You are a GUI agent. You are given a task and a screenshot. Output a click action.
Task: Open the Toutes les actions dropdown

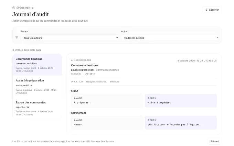pos(170,38)
